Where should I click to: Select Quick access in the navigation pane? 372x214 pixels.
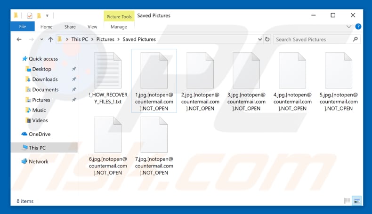43,59
